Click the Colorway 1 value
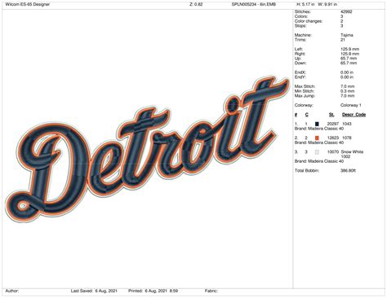 [351, 105]
